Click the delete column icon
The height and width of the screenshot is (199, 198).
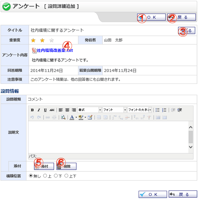pyautogui.click(x=149, y=117)
